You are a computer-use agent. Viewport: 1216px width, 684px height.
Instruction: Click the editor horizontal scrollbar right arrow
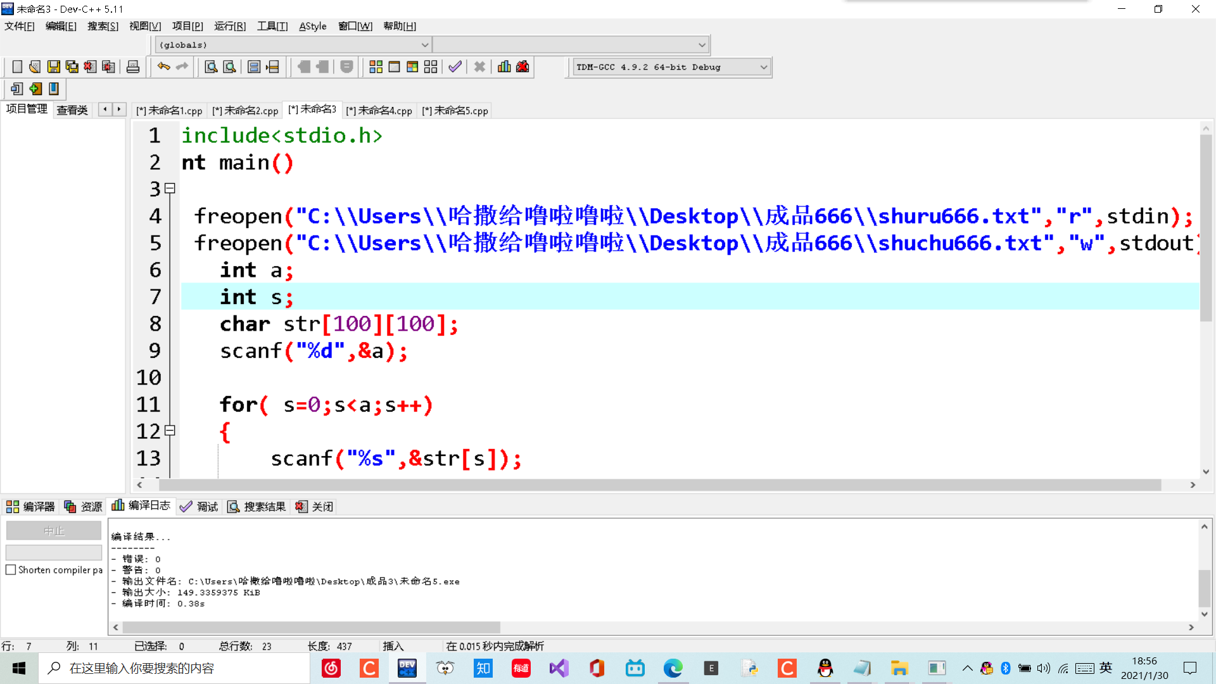tap(1193, 485)
